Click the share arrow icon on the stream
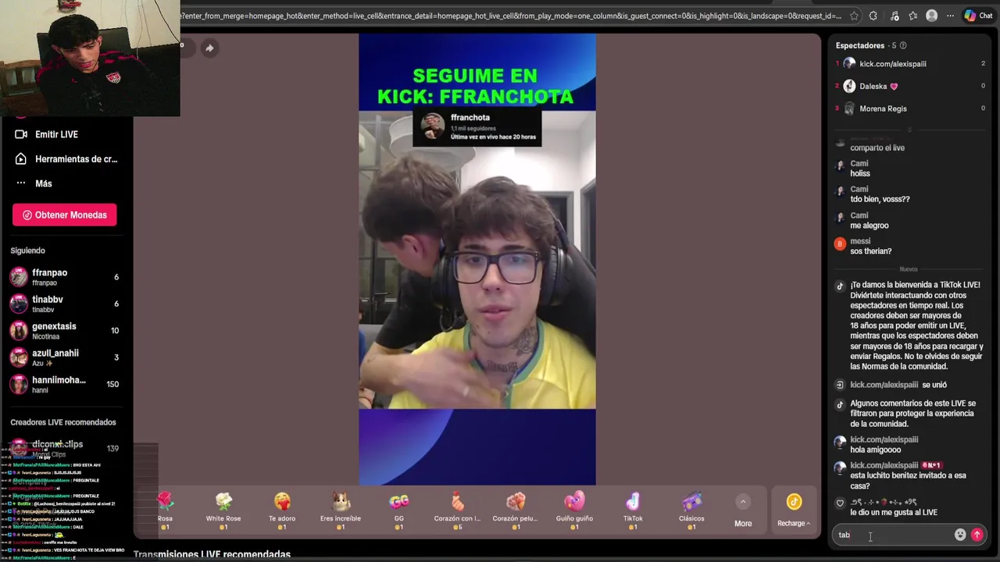 click(209, 48)
